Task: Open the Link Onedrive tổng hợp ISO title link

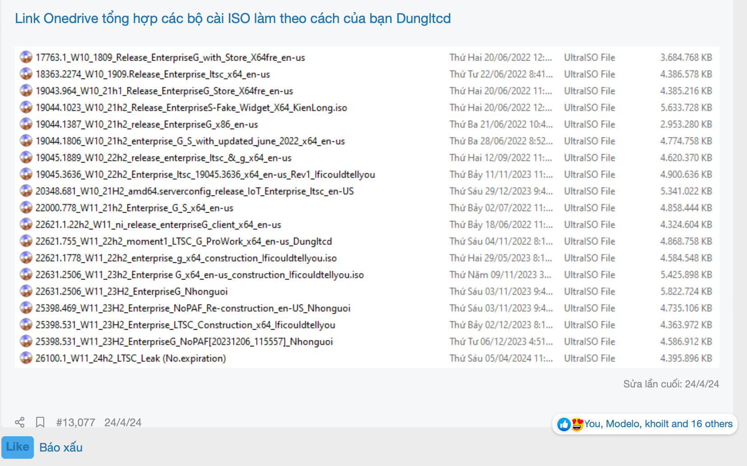Action: click(x=233, y=19)
